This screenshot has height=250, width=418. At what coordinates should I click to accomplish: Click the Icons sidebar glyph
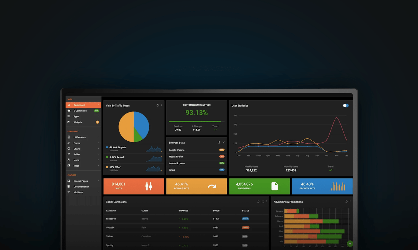pyautogui.click(x=69, y=160)
